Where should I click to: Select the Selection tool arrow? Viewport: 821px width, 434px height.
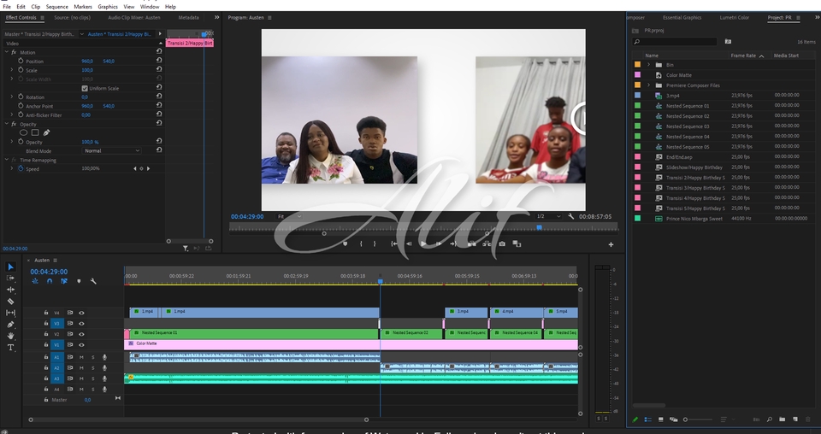[x=10, y=267]
